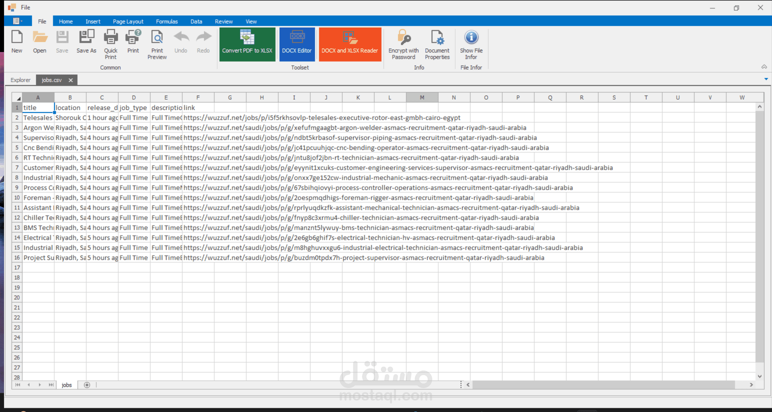Click the horizontal scrollbar thumb
772x412 pixels.
coord(604,385)
